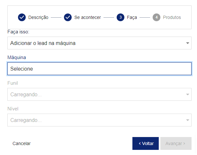Click the Descrição step checkmark icon
Screen dimensions: 197x155
(x=22, y=17)
